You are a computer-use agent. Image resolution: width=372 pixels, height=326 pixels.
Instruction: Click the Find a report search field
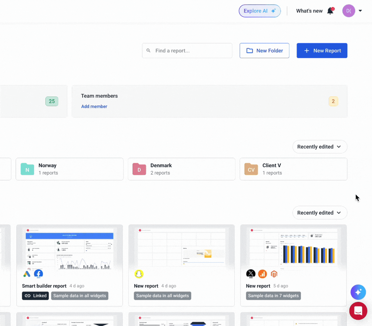coord(187,50)
